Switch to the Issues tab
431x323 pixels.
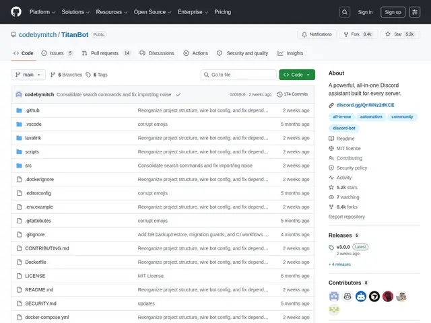click(x=57, y=53)
